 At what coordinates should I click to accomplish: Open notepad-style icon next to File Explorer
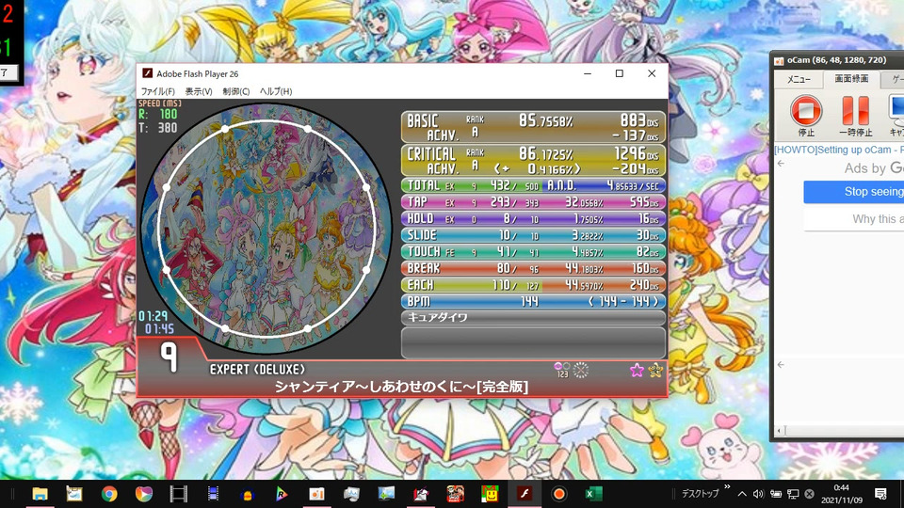coord(74,494)
